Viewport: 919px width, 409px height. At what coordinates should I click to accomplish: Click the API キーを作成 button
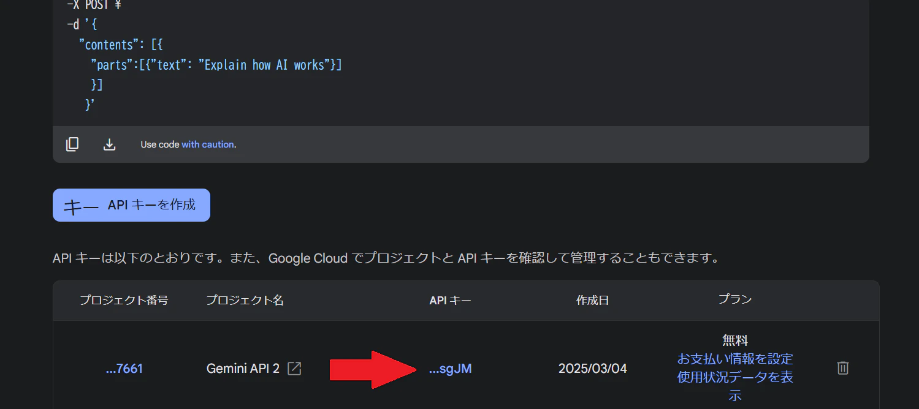click(131, 205)
